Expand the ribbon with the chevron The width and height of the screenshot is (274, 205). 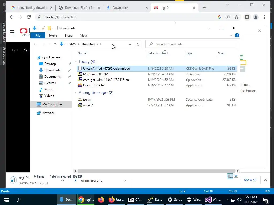231,35
